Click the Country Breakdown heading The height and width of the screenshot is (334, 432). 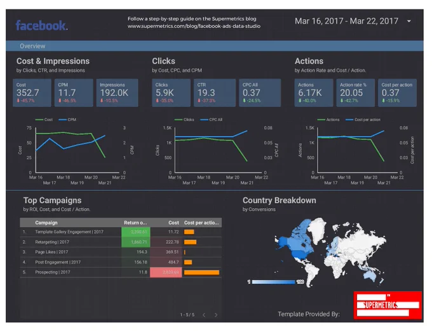click(x=280, y=200)
